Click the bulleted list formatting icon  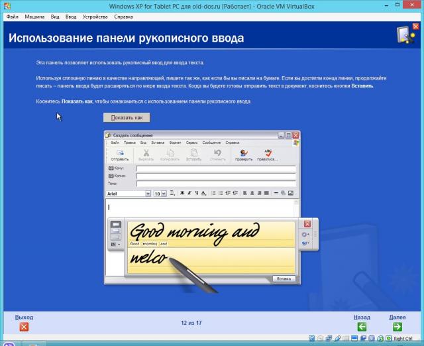221,193
